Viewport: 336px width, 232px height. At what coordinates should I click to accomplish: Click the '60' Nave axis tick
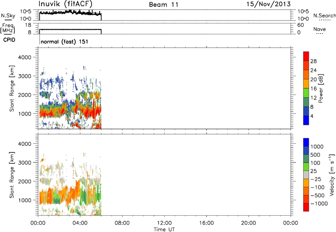point(301,25)
